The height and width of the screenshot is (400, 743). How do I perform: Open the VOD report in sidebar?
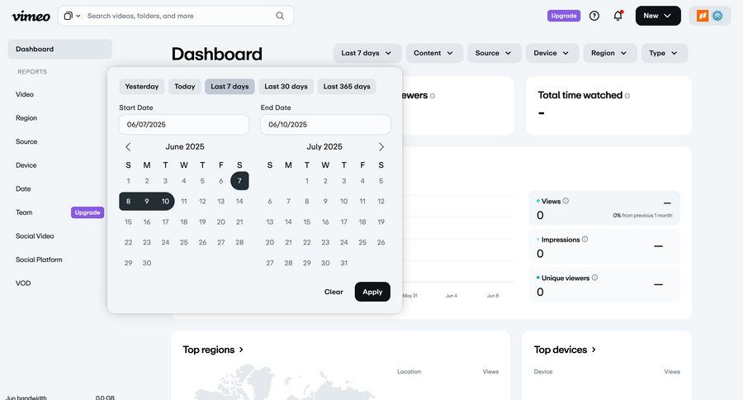tap(23, 283)
